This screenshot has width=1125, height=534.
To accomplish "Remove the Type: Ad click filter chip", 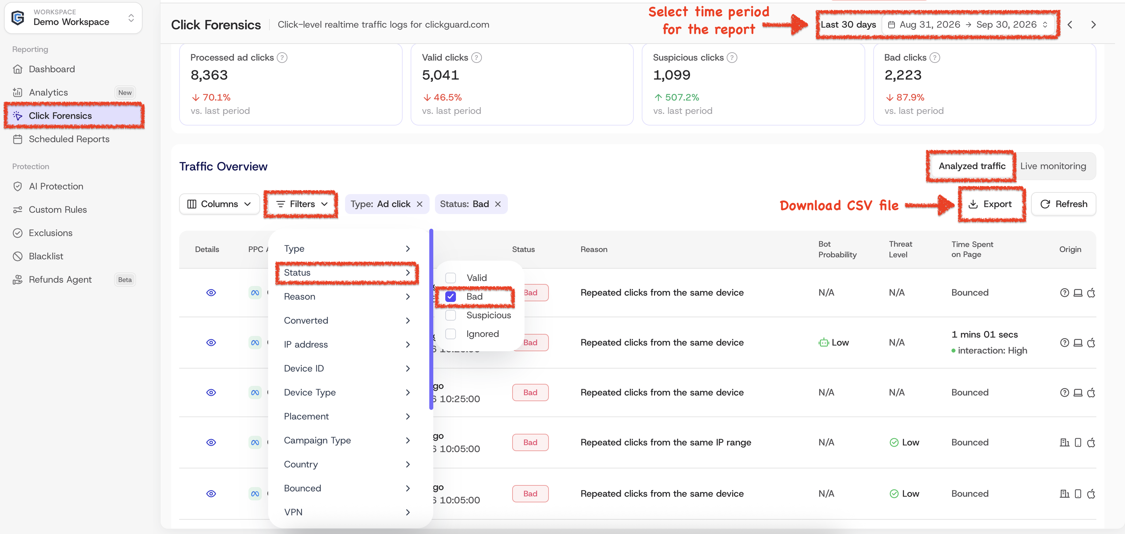I will point(420,204).
